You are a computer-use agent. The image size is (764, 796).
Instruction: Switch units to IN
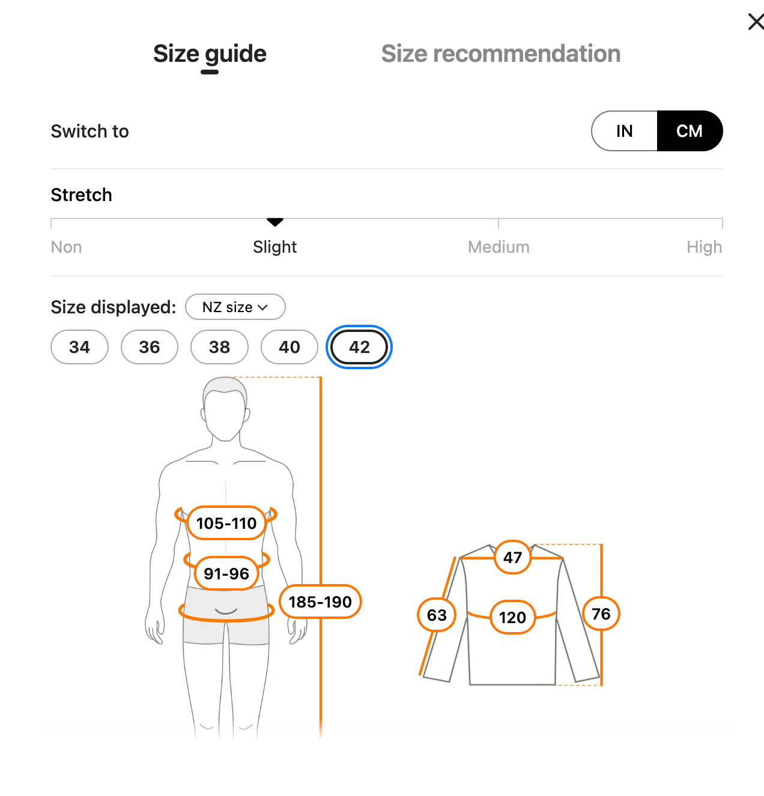click(625, 131)
